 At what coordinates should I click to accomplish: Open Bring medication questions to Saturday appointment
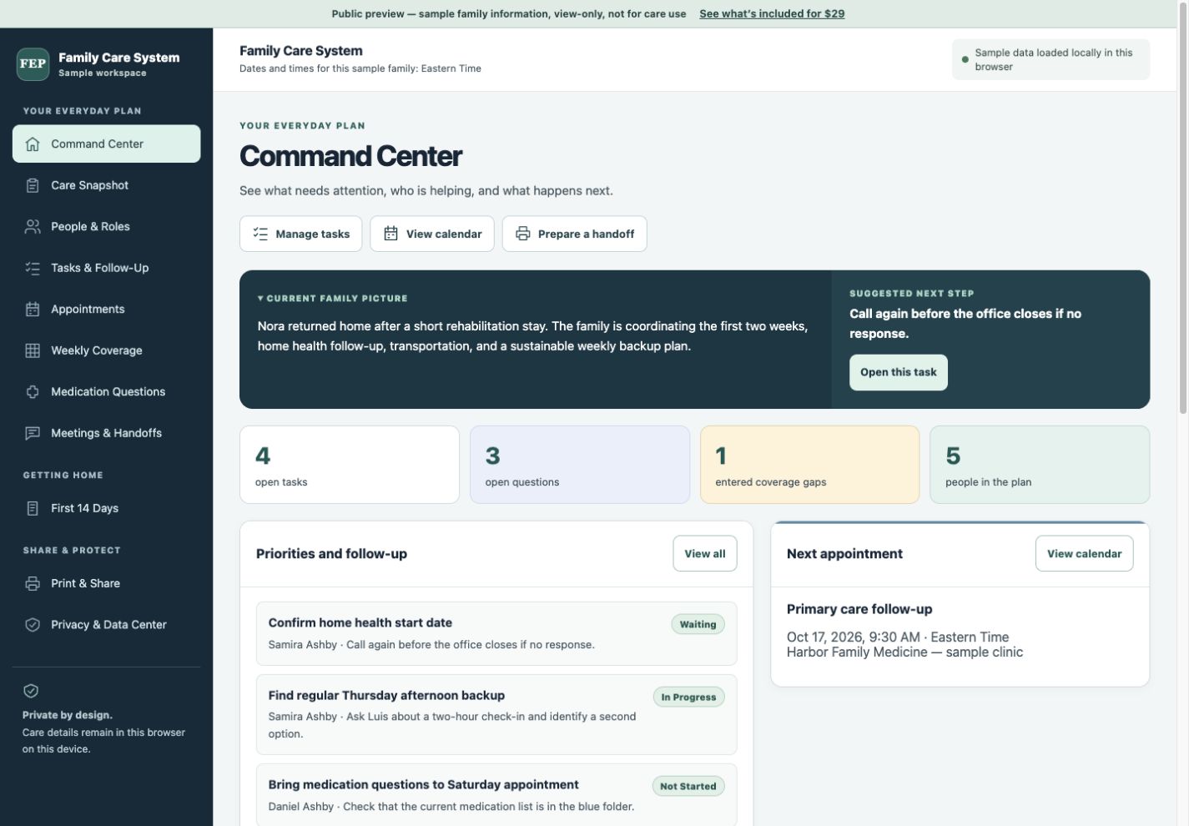coord(496,794)
